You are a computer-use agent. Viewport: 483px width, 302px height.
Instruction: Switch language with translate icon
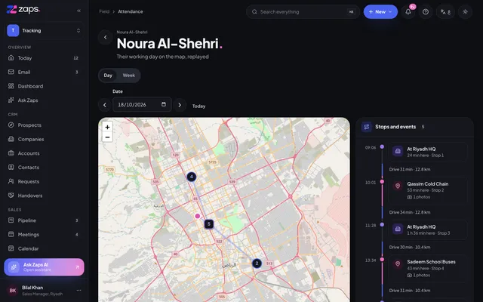445,12
